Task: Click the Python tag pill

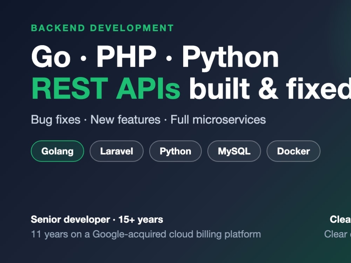Action: pyautogui.click(x=175, y=151)
